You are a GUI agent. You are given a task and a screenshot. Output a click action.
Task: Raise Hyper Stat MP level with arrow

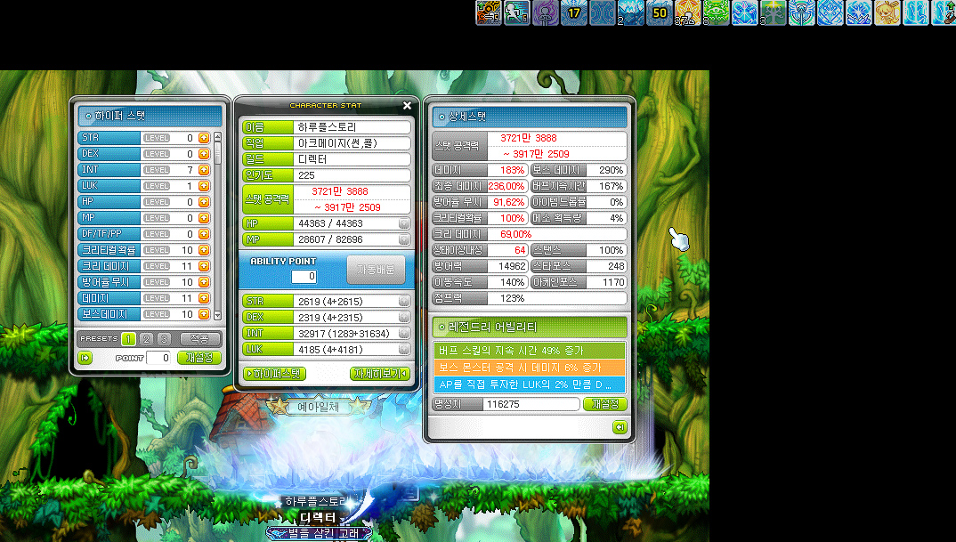click(204, 218)
